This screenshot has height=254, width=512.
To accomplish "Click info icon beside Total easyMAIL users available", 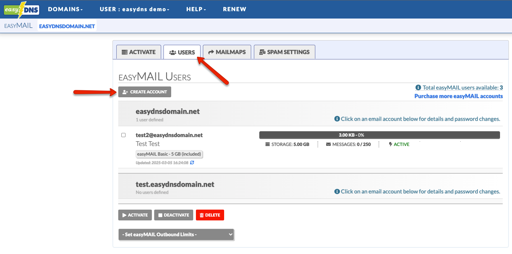I will click(x=418, y=88).
